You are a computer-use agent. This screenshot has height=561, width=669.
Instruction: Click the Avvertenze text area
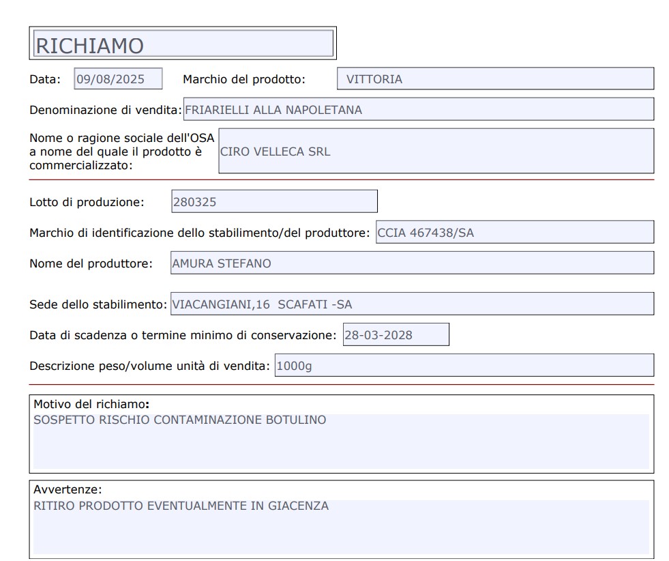(341, 526)
